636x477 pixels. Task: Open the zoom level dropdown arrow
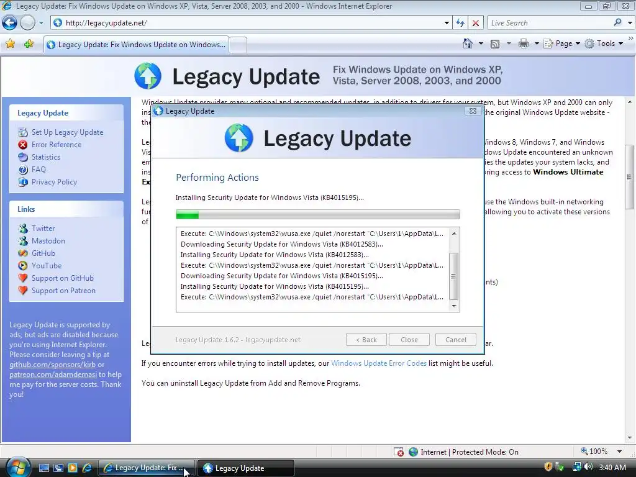point(619,452)
